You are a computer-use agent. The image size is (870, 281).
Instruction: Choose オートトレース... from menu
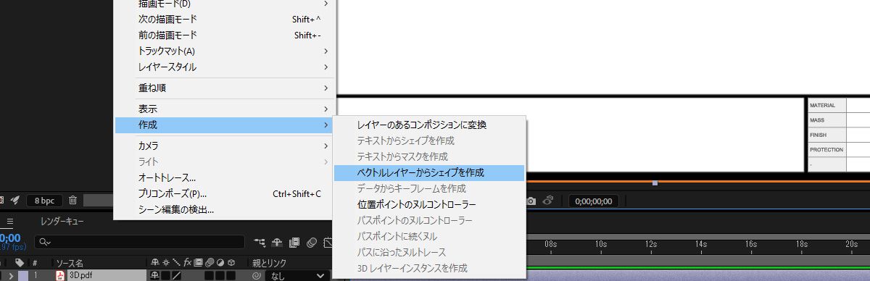[x=225, y=177]
